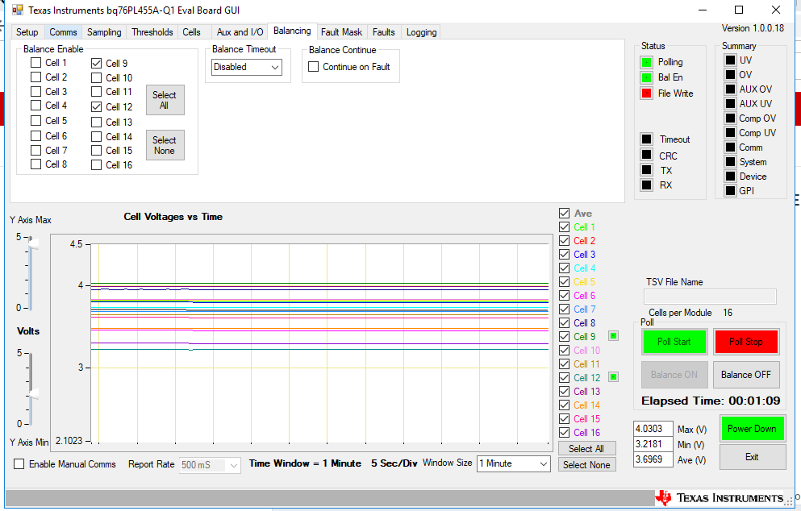Check the Continue on Fault option
801x511 pixels.
[314, 67]
